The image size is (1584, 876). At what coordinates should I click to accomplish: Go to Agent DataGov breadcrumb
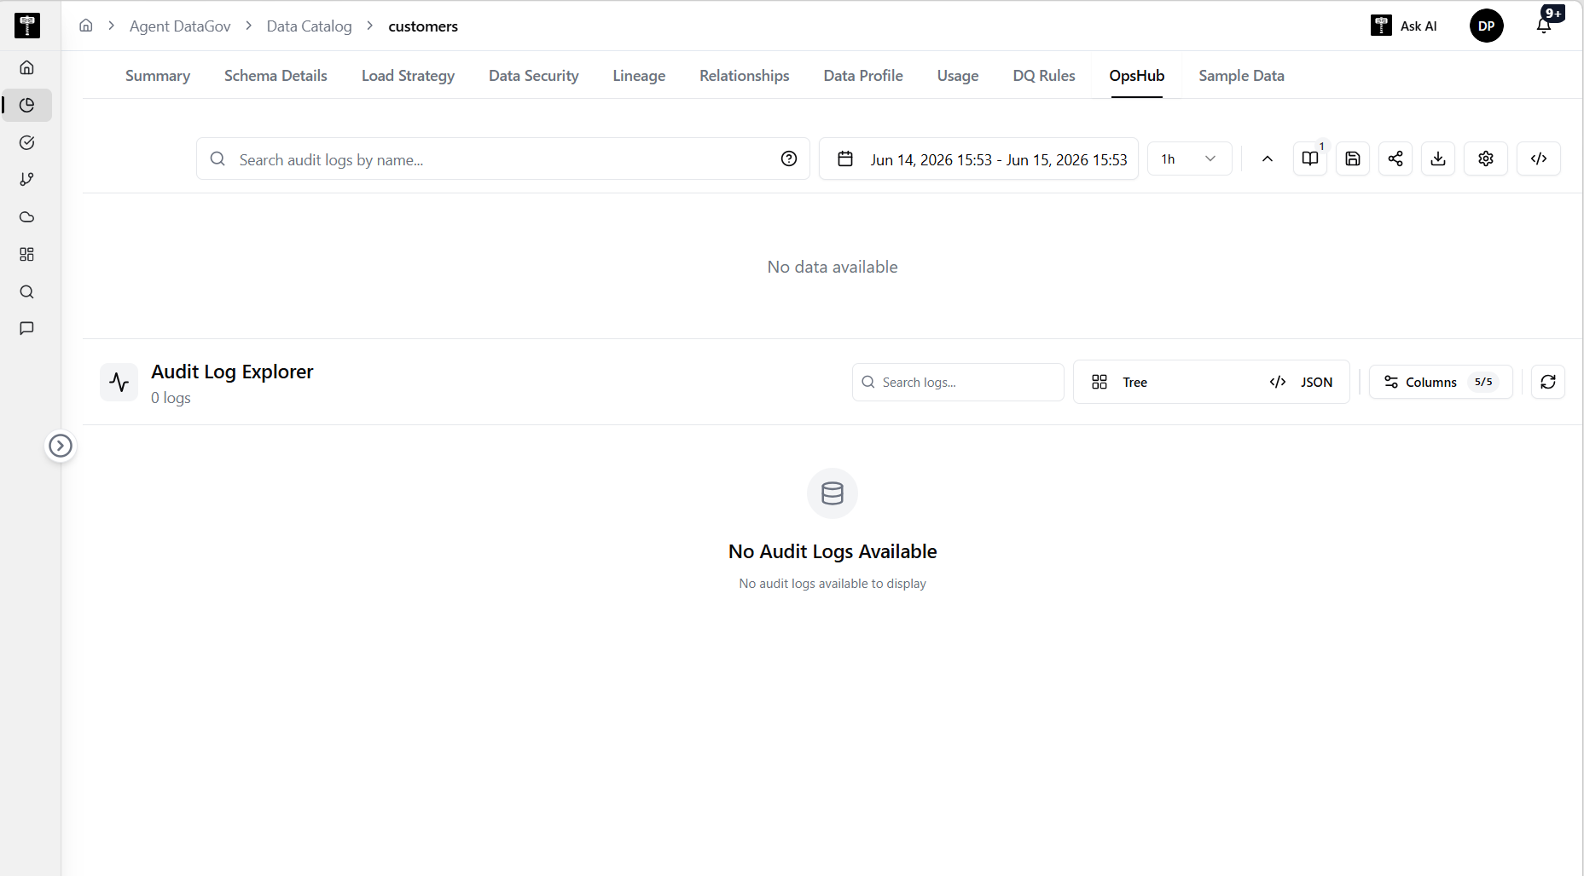(180, 26)
